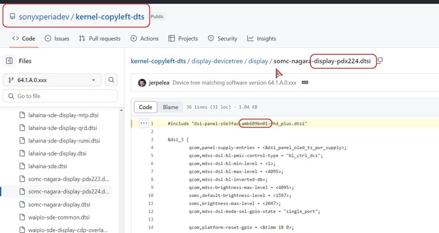Open jerpelea commit author link
Image resolution: width=439 pixels, height=233 pixels.
(x=159, y=83)
